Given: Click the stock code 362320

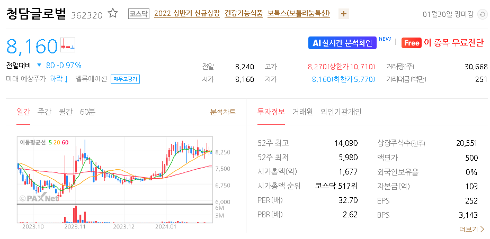Looking at the screenshot, I should click(x=87, y=15).
